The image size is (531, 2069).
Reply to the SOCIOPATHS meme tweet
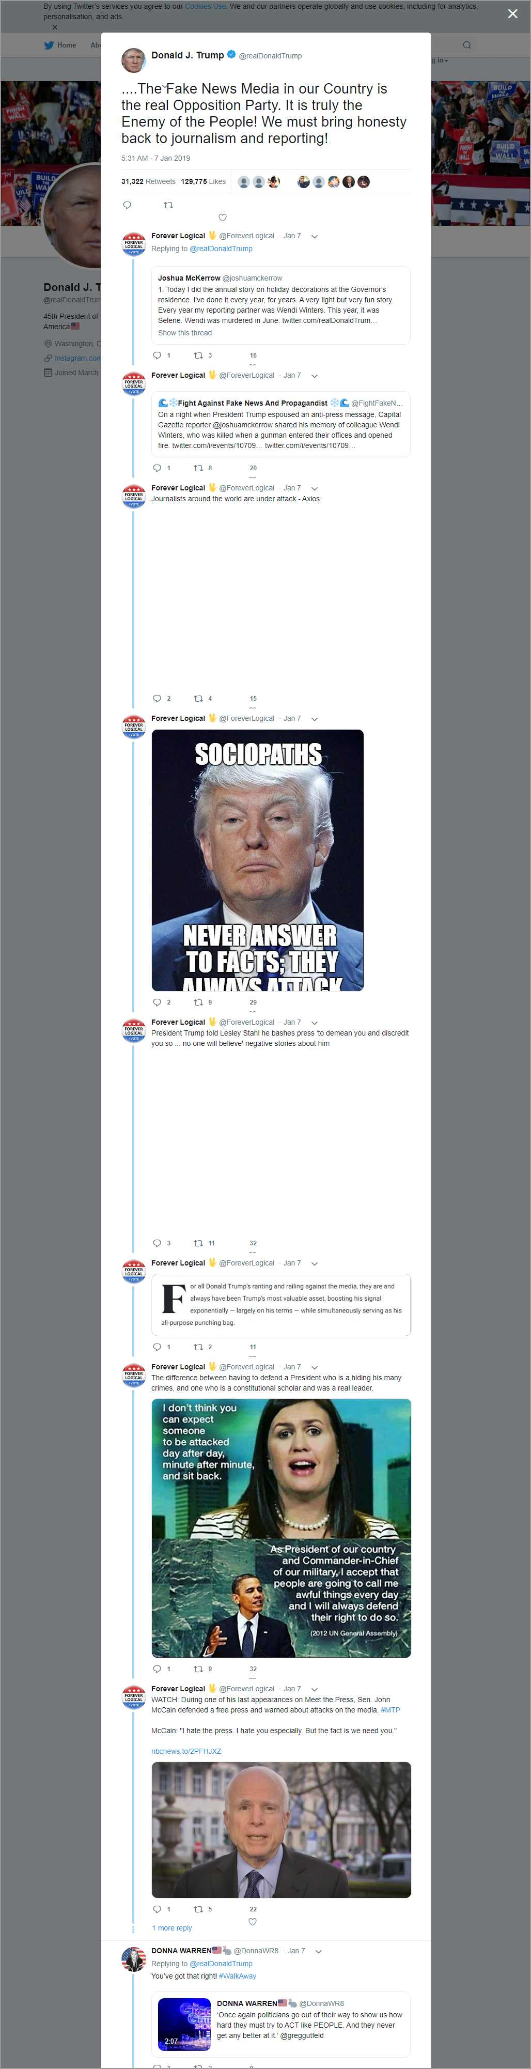click(x=157, y=1002)
